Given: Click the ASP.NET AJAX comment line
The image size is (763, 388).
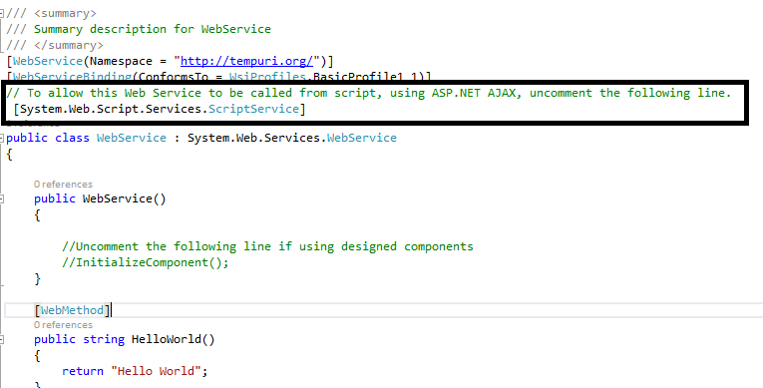Looking at the screenshot, I should pos(368,93).
